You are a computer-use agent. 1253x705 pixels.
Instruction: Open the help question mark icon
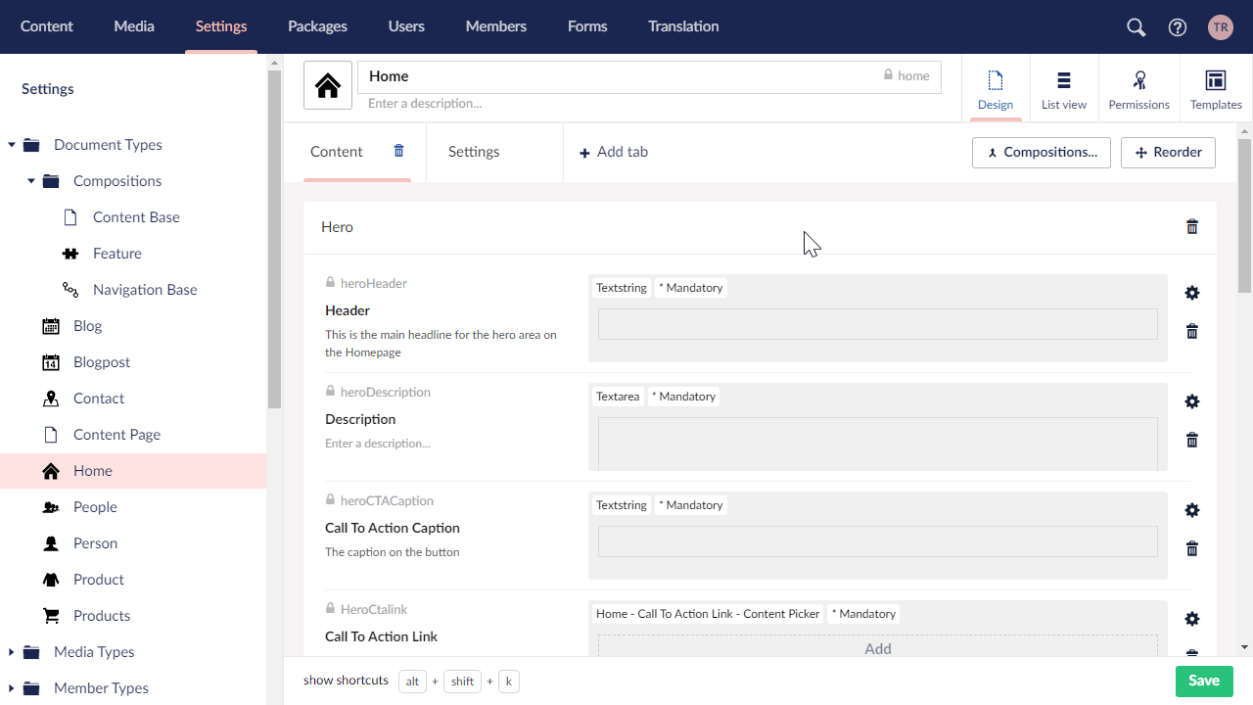tap(1178, 27)
